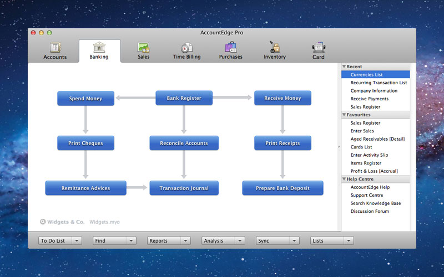Open the Accounts ledger icon
Screen dimensions: 444x277
pyautogui.click(x=55, y=47)
